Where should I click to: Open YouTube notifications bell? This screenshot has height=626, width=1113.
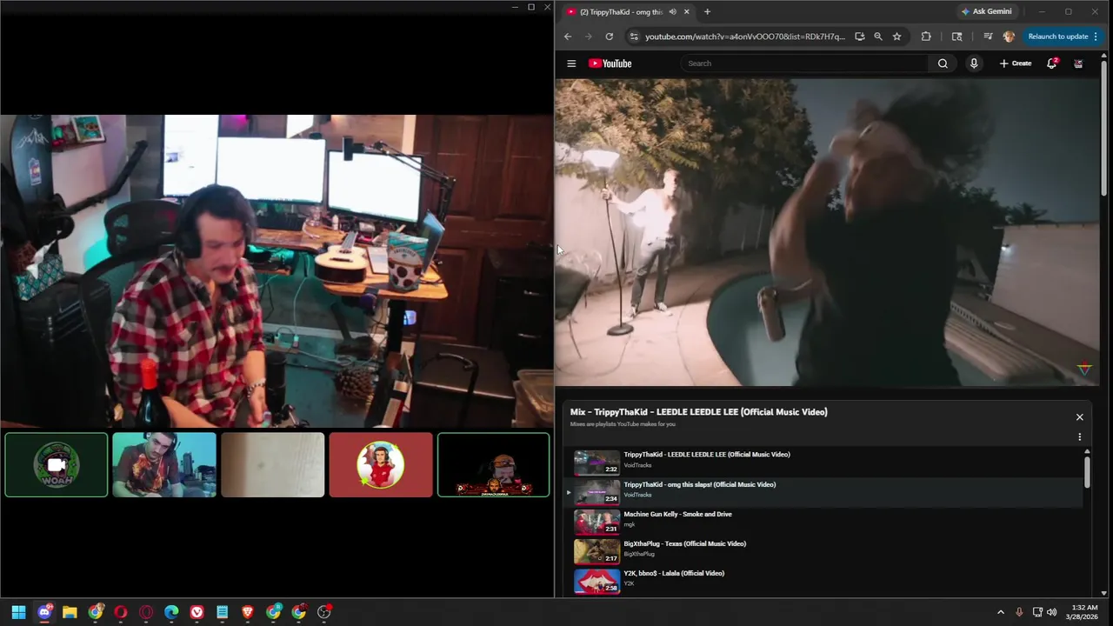click(x=1052, y=63)
